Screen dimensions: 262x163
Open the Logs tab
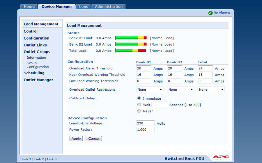point(84,6)
